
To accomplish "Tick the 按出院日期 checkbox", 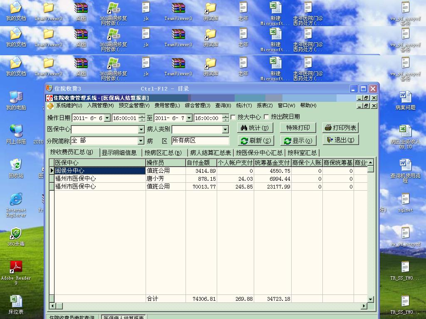I will click(x=266, y=117).
